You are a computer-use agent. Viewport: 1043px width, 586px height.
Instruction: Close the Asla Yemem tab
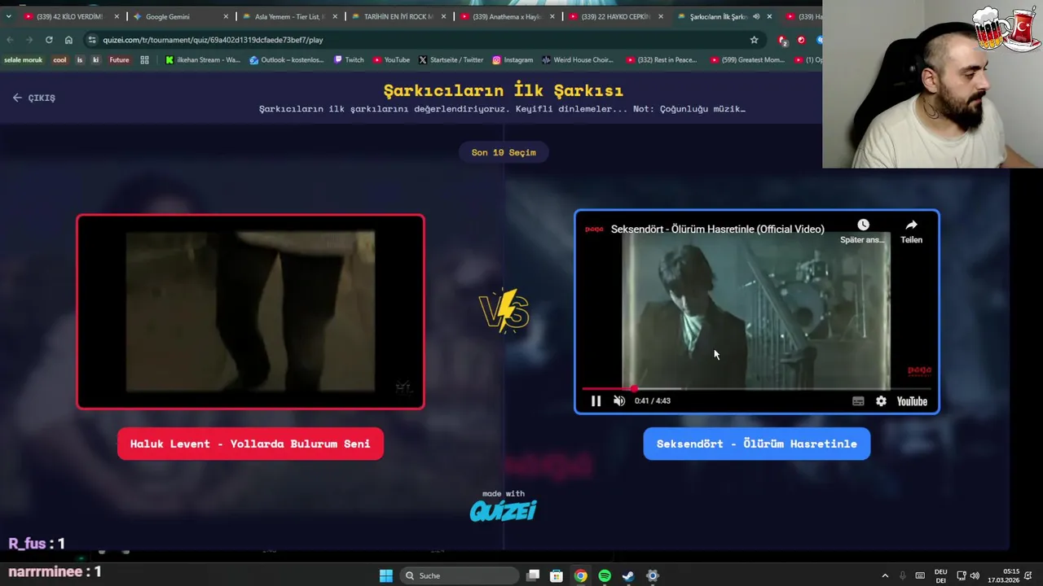334,16
